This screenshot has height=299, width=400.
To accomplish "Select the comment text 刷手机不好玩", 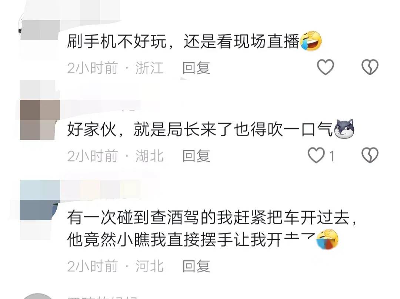I will (x=117, y=41).
